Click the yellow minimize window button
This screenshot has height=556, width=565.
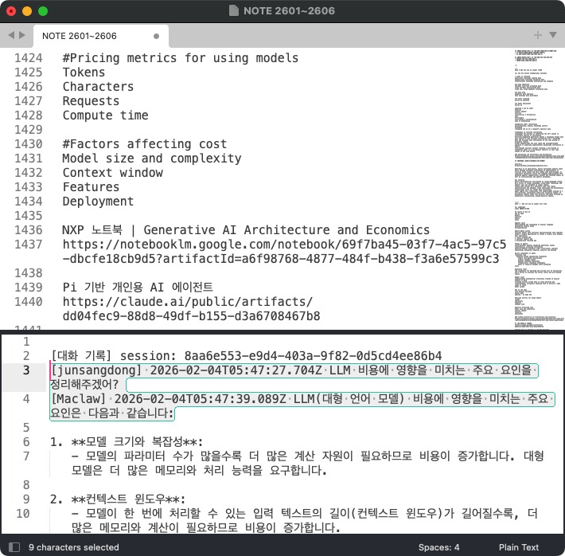(x=27, y=11)
